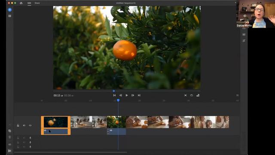Mute the second audio track
The width and height of the screenshot is (275, 155).
click(24, 143)
